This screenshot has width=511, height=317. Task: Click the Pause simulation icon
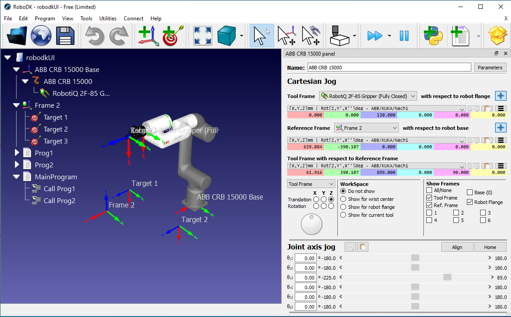[404, 36]
